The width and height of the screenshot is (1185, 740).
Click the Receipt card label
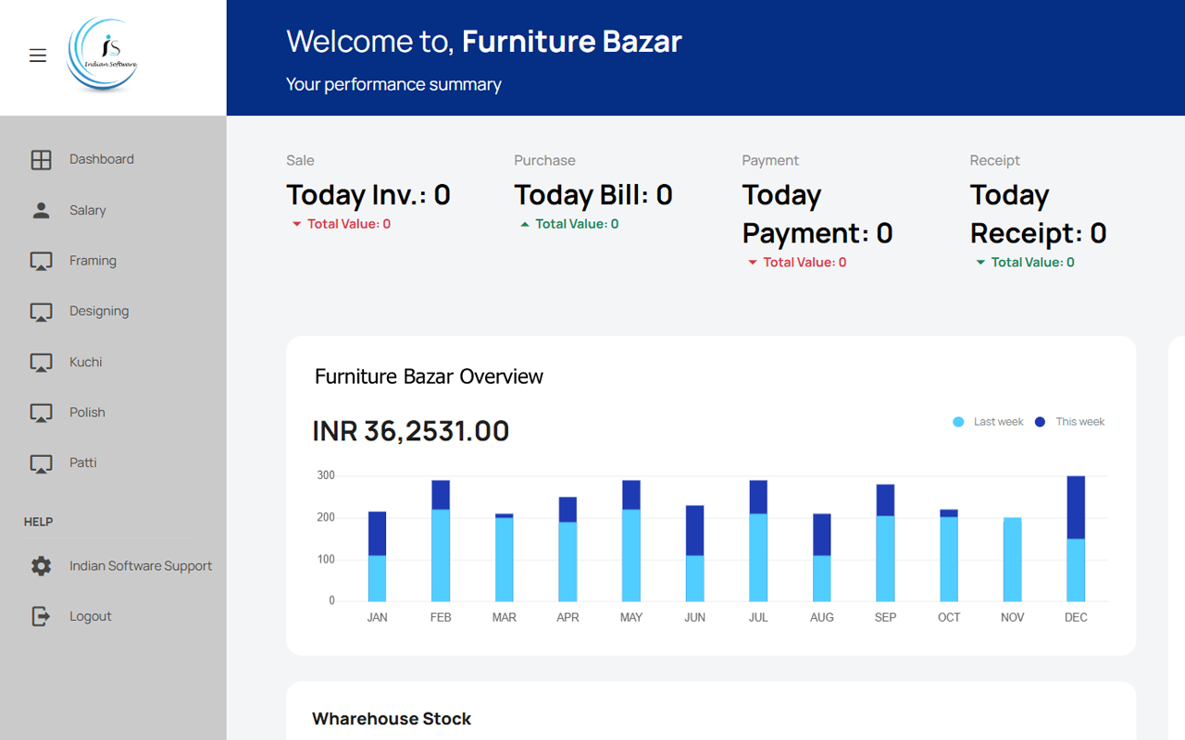994,160
